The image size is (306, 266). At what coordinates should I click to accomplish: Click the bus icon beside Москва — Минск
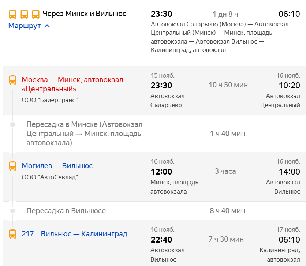(13, 80)
